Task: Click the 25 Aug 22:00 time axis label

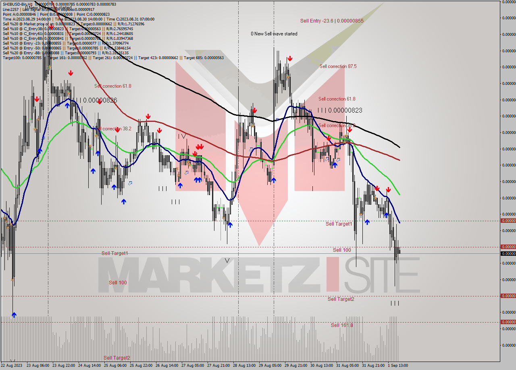Action: [141, 366]
